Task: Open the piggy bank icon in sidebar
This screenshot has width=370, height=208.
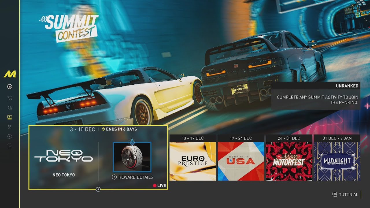Action: (10, 108)
